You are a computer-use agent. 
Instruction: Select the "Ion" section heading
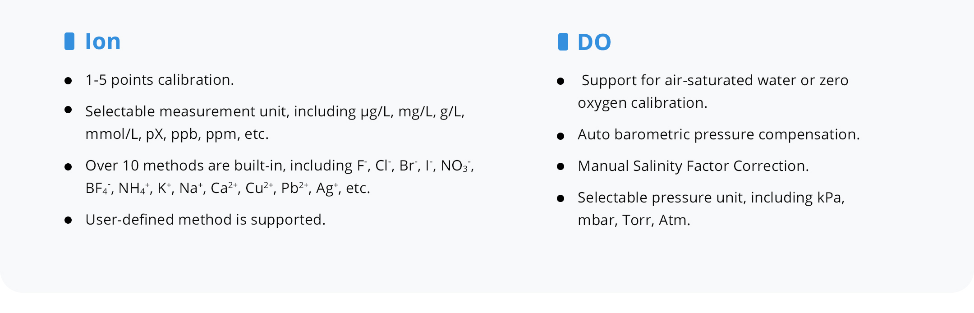[103, 41]
